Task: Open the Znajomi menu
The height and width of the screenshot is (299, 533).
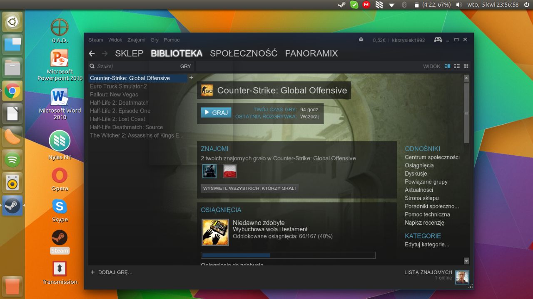Action: click(x=137, y=40)
